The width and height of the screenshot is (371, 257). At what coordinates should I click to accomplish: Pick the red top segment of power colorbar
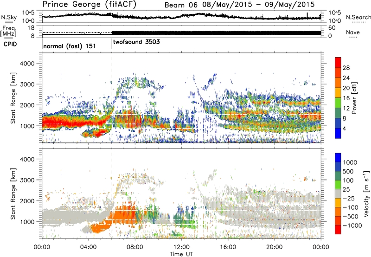(x=338, y=63)
